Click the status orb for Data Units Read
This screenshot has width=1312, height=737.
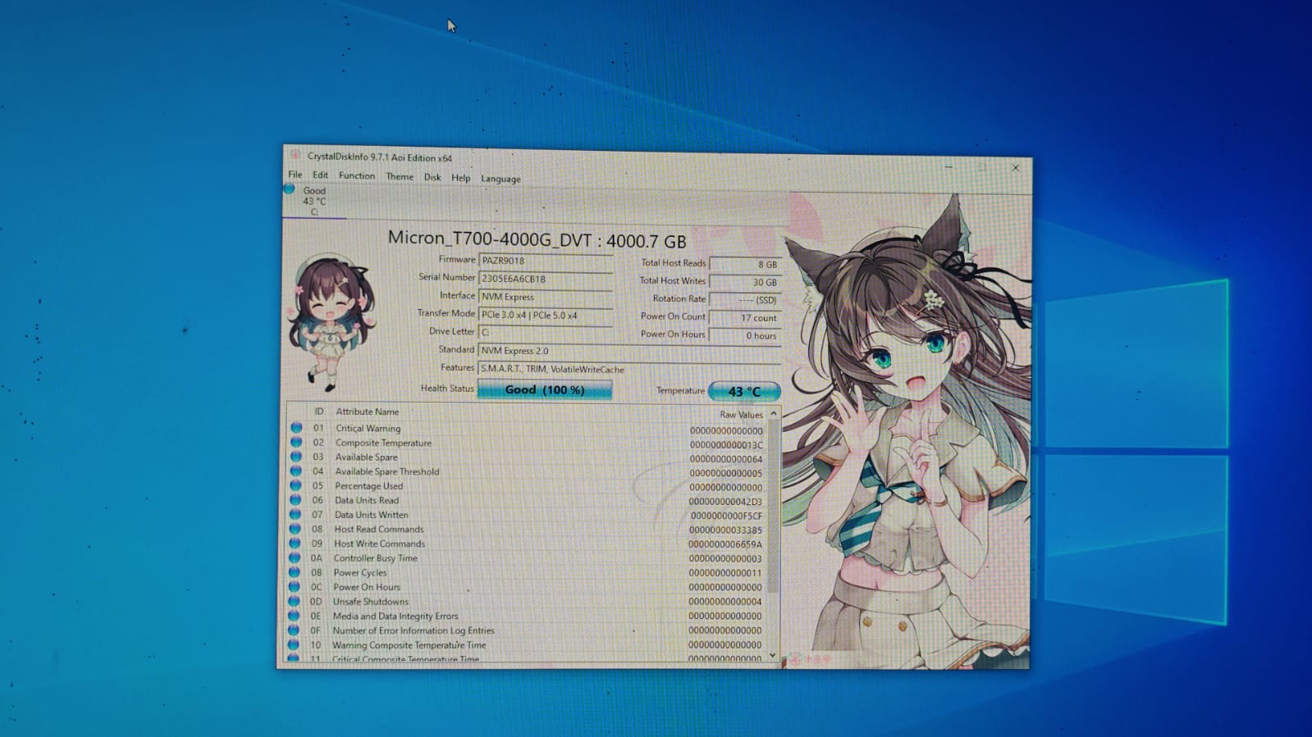[x=295, y=499]
